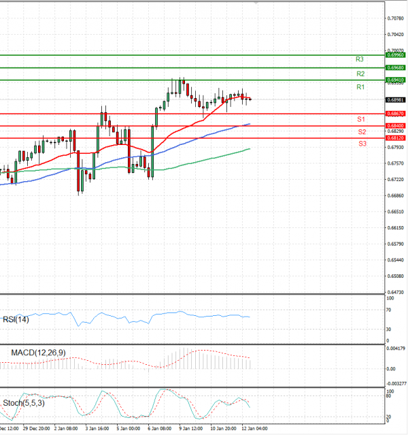Click the R1 resistance label
408x435 pixels.
tap(360, 87)
